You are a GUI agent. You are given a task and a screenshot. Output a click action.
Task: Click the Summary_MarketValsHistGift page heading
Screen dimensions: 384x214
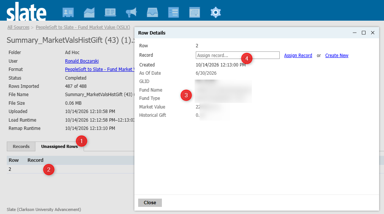pos(70,40)
